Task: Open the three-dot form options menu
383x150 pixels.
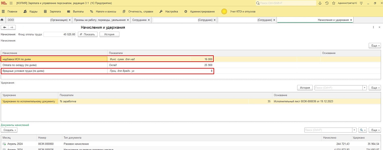Action: 373,27
